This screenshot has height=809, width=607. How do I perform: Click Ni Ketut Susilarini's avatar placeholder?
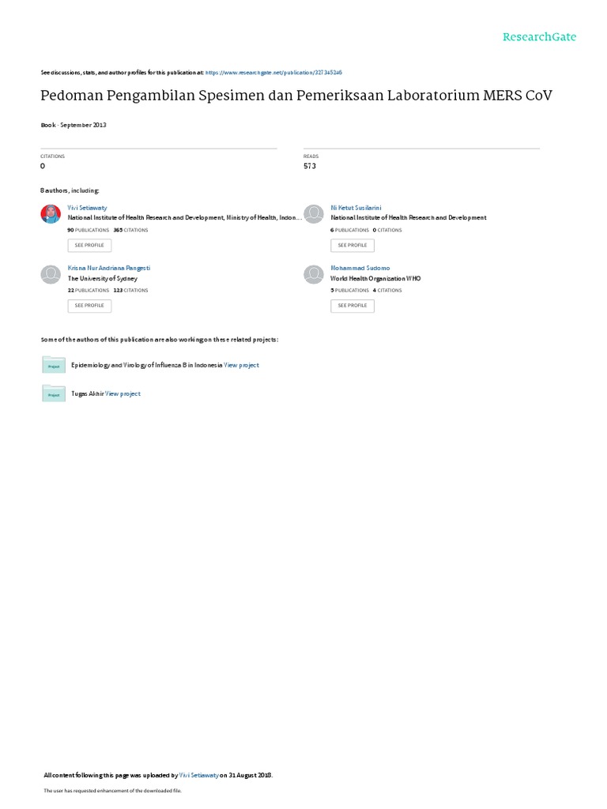pos(313,213)
